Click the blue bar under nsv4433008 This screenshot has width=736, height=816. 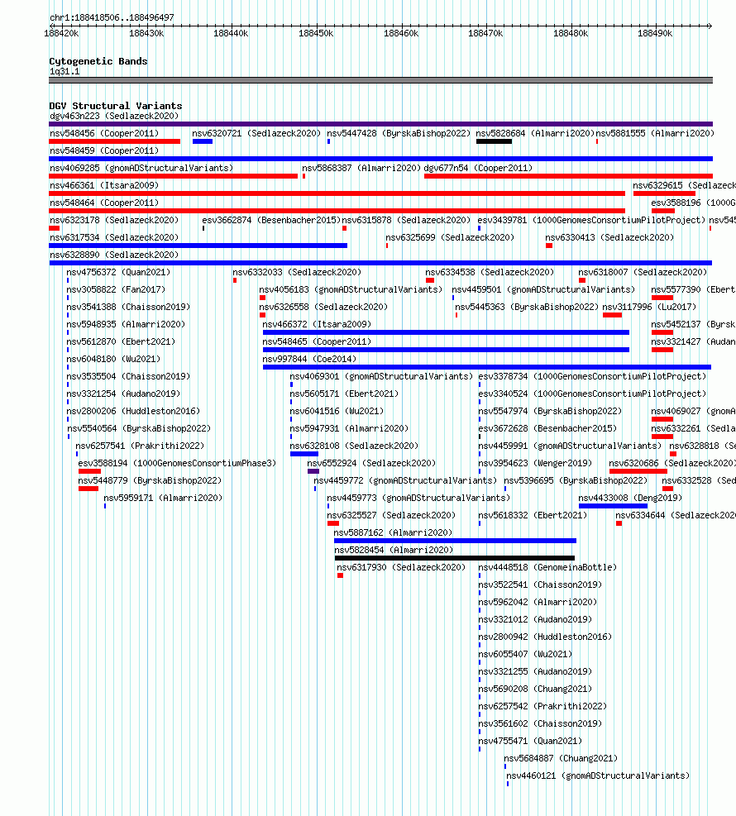[x=613, y=506]
